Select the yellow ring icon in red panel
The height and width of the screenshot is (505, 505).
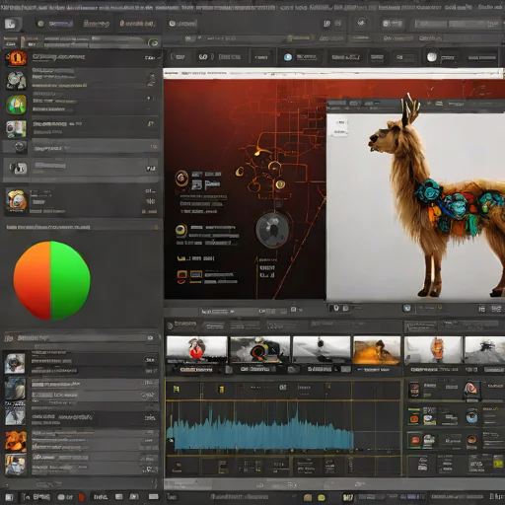[x=180, y=231]
